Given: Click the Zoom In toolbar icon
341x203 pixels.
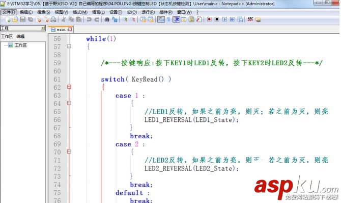Looking at the screenshot, I should 125,19.
